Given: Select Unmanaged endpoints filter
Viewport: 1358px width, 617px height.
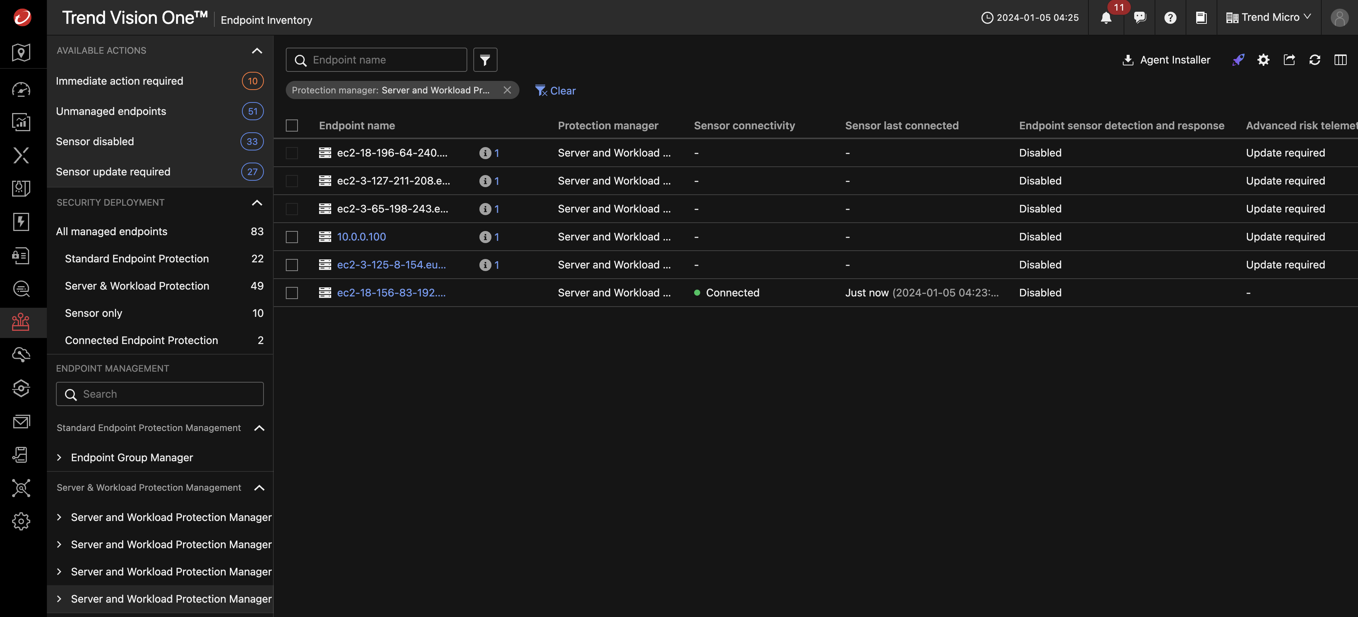Looking at the screenshot, I should tap(160, 111).
